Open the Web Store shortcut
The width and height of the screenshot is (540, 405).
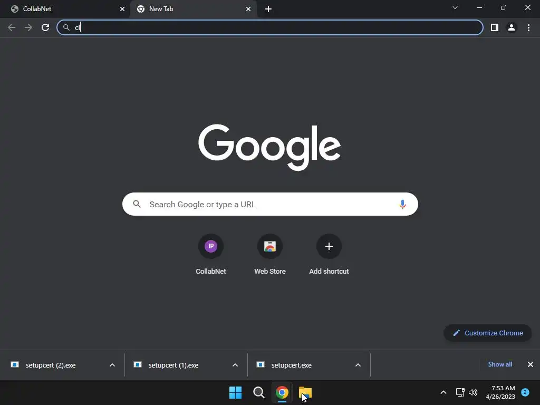(x=270, y=255)
